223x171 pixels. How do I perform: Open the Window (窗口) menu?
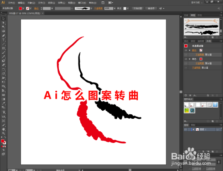82,3
